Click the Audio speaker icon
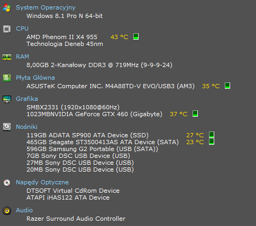Image resolution: width=256 pixels, height=226 pixels. [x=7, y=211]
